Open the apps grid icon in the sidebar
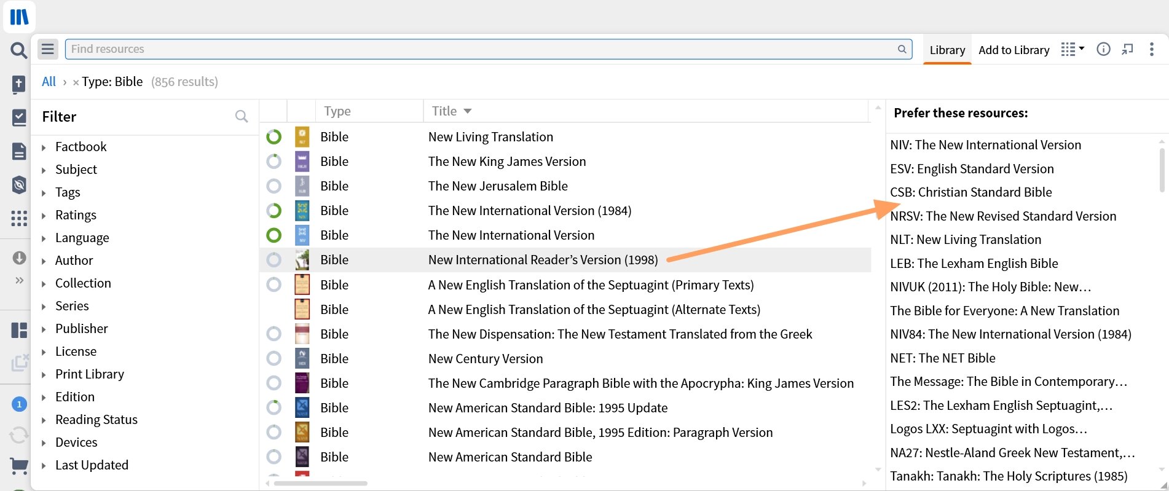Viewport: 1169px width, 491px height. coord(19,218)
